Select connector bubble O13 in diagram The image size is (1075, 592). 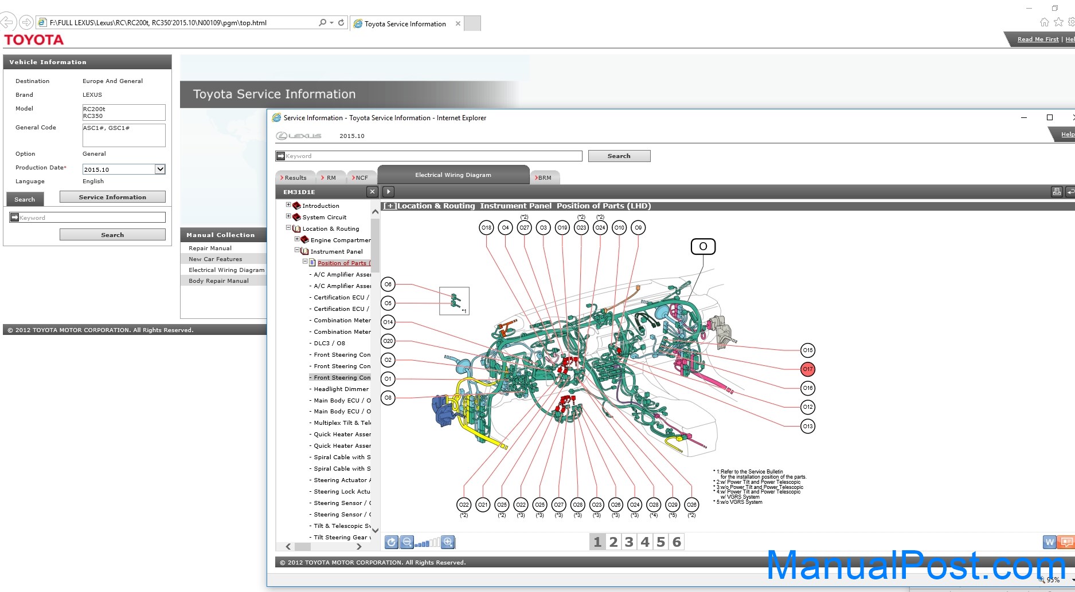807,426
